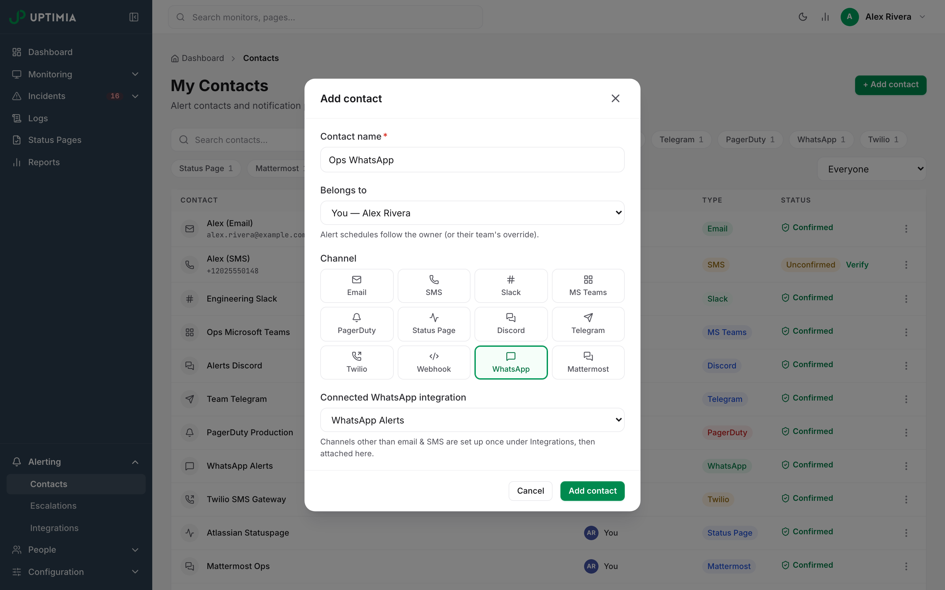Open row actions for Alex (Email)
Screen dimensions: 945x590
[906, 229]
